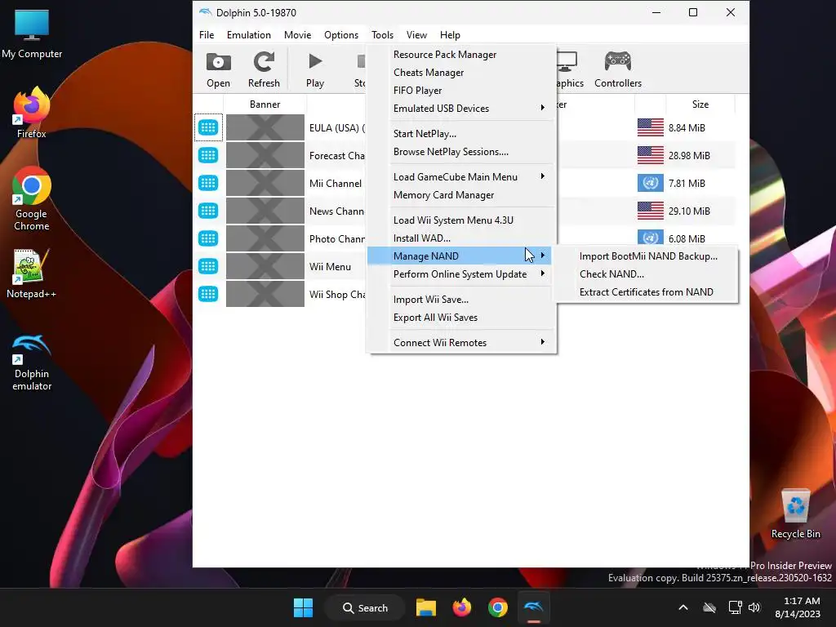836x627 pixels.
Task: Select the Mii Channel banner thumbnail
Action: [265, 183]
